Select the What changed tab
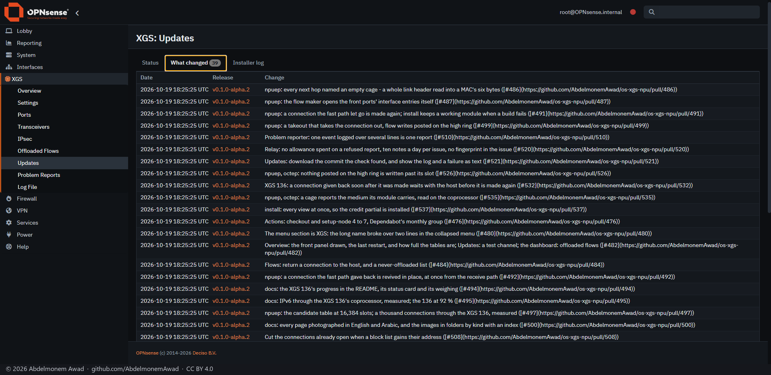 (196, 63)
